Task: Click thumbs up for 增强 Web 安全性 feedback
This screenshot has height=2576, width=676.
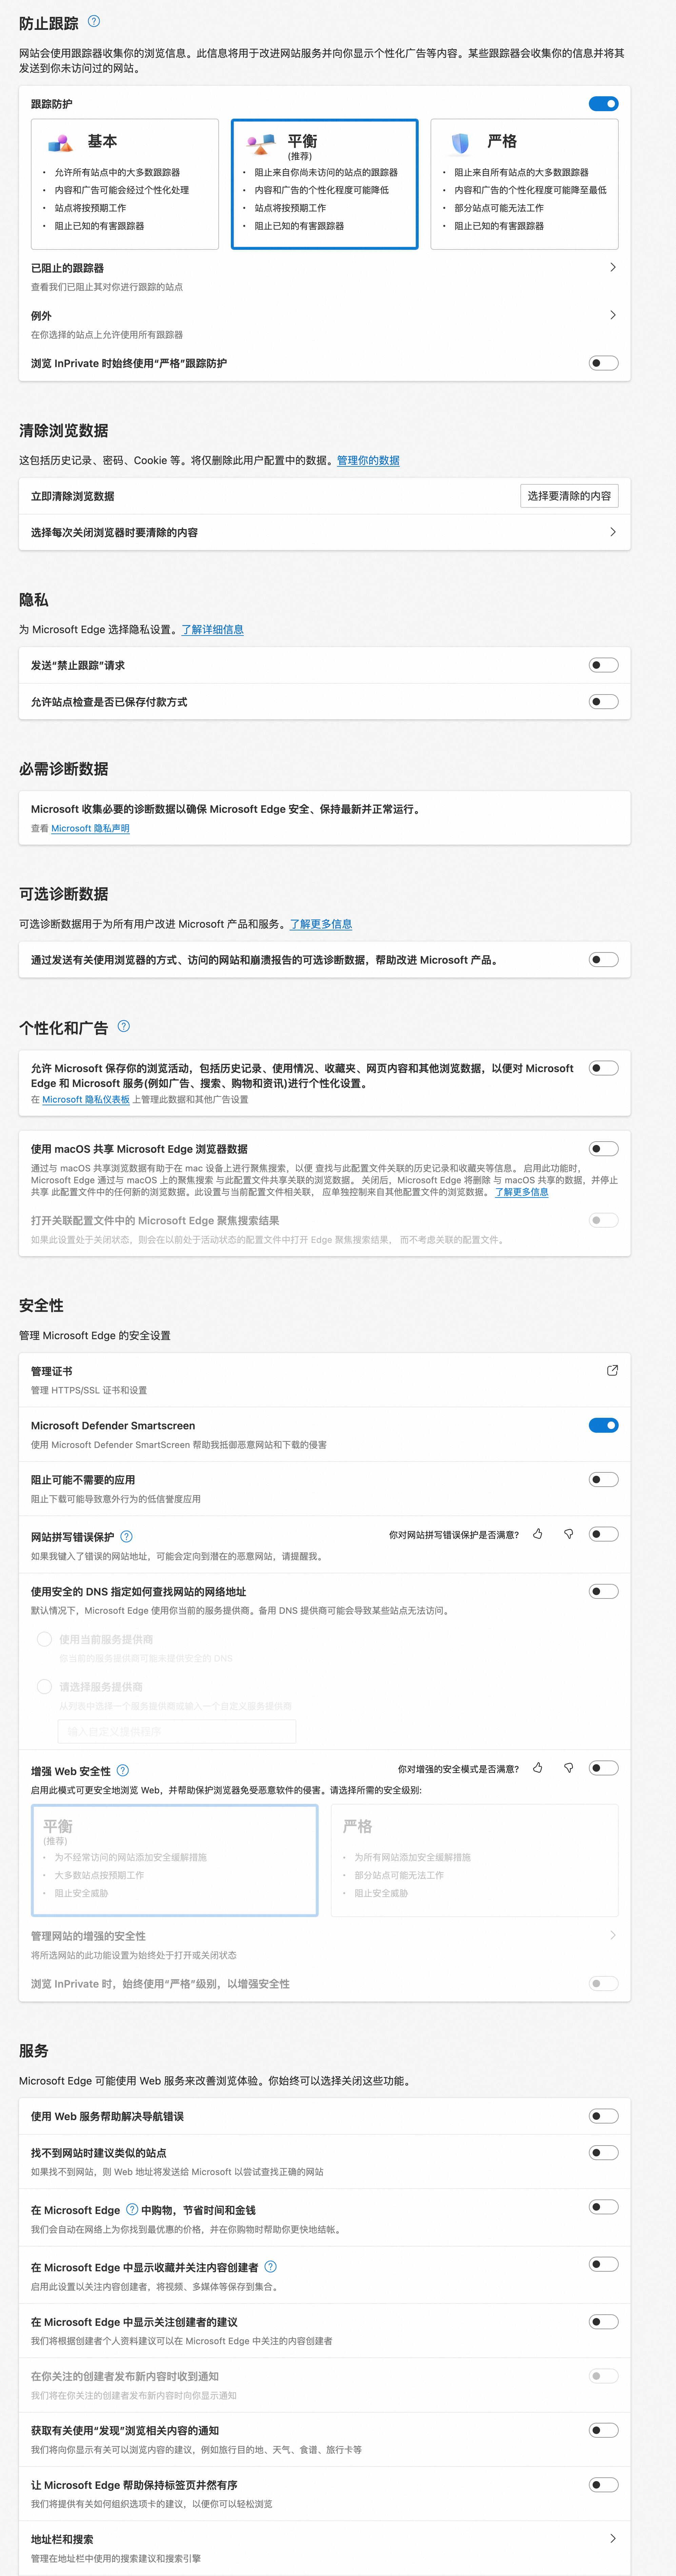Action: [x=538, y=1768]
